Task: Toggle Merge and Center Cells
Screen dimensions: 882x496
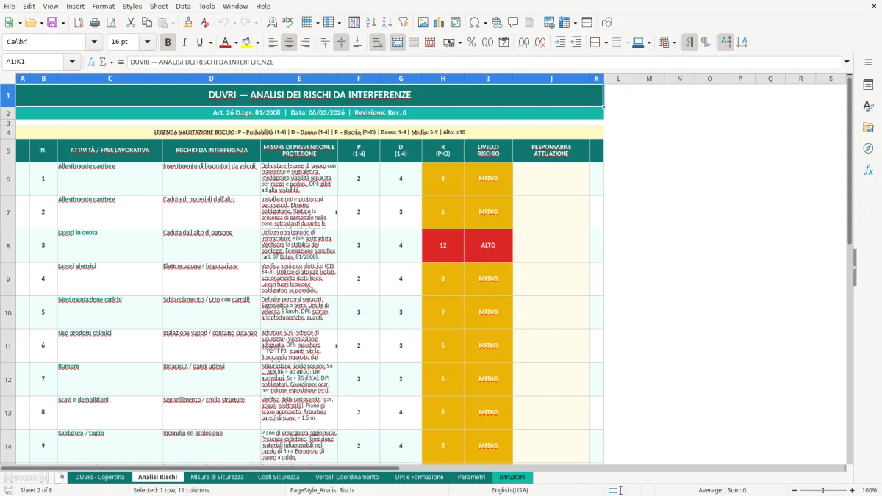Action: click(398, 43)
